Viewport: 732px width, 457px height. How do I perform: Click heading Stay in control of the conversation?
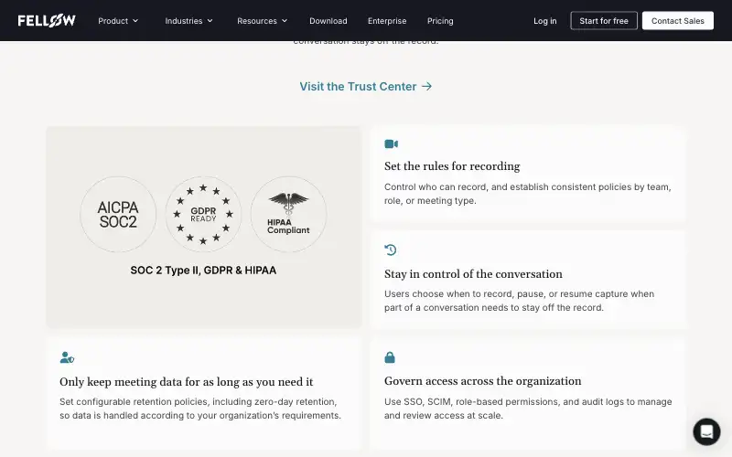pyautogui.click(x=473, y=273)
